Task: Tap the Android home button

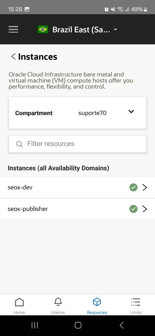Action: 78,325
